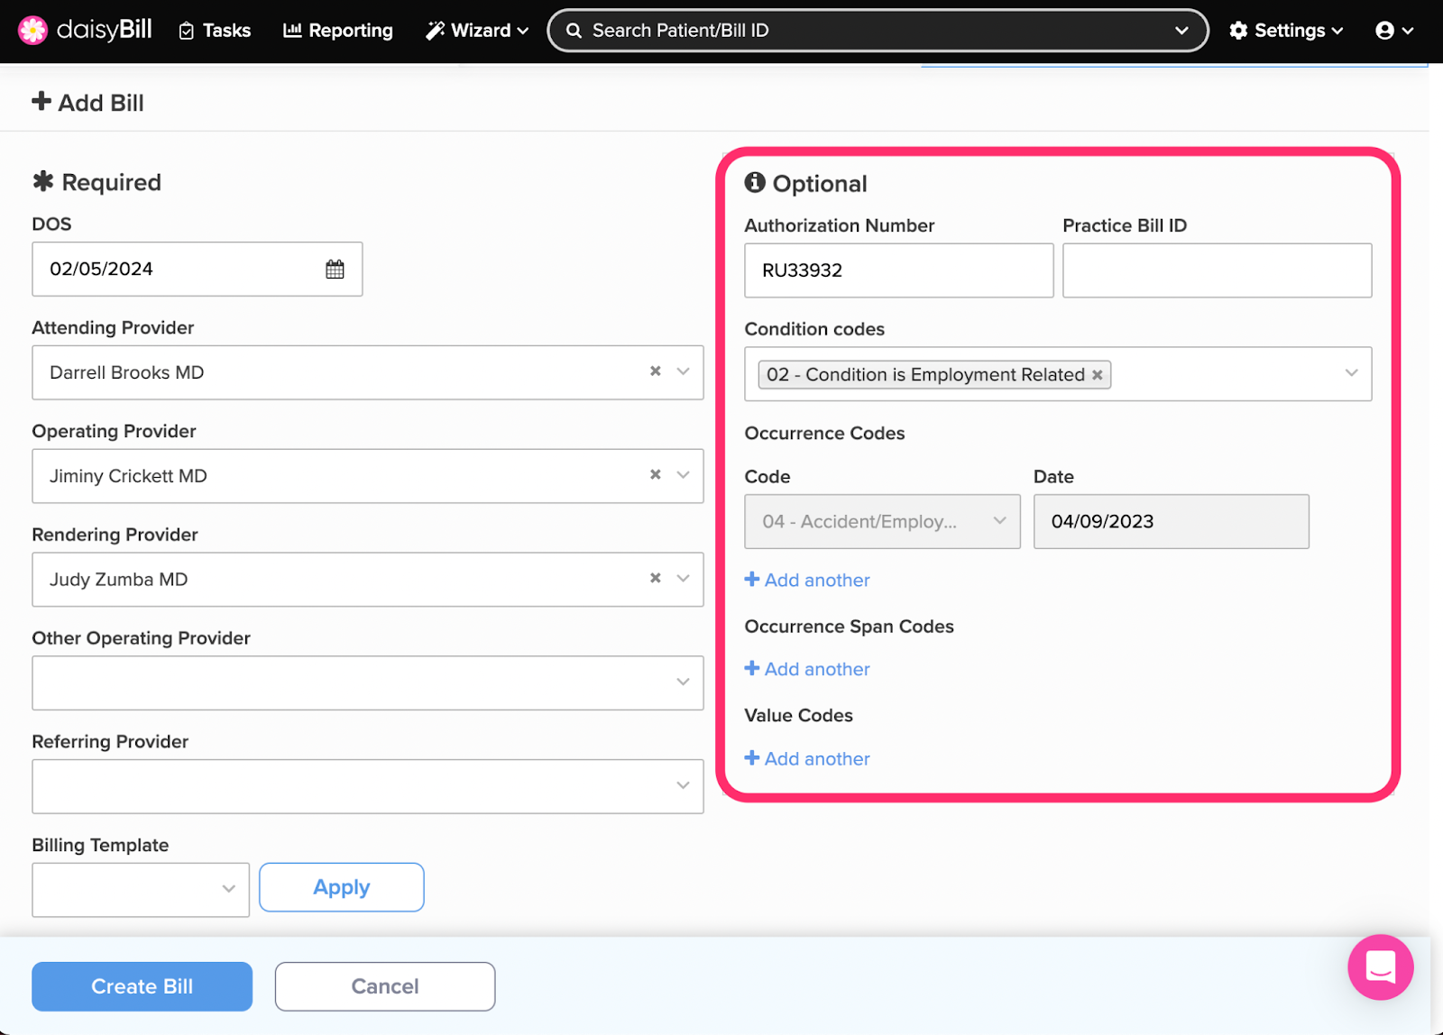Expand the Attending Provider dropdown arrow
1443x1035 pixels.
(x=684, y=371)
